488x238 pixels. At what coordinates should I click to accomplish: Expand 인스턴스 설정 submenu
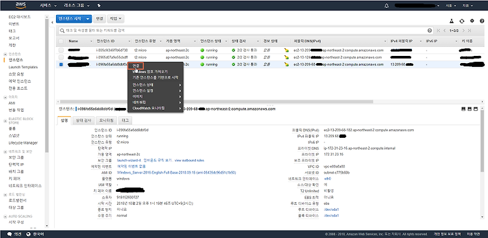tap(156, 90)
